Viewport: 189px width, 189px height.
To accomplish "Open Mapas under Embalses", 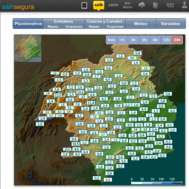I will (53, 26).
